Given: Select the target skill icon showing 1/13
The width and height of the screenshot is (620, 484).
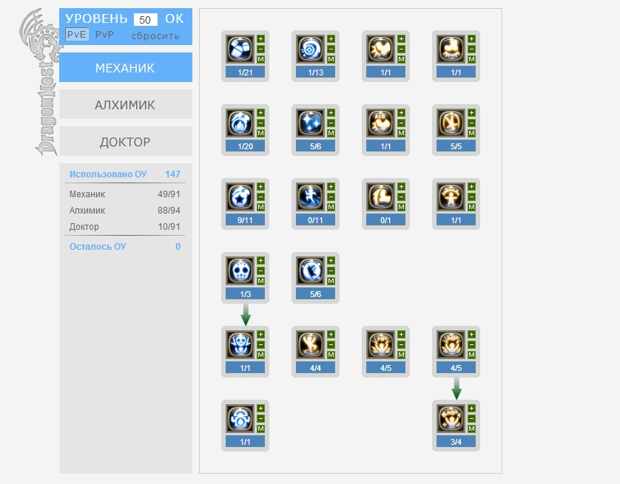Looking at the screenshot, I should [311, 50].
